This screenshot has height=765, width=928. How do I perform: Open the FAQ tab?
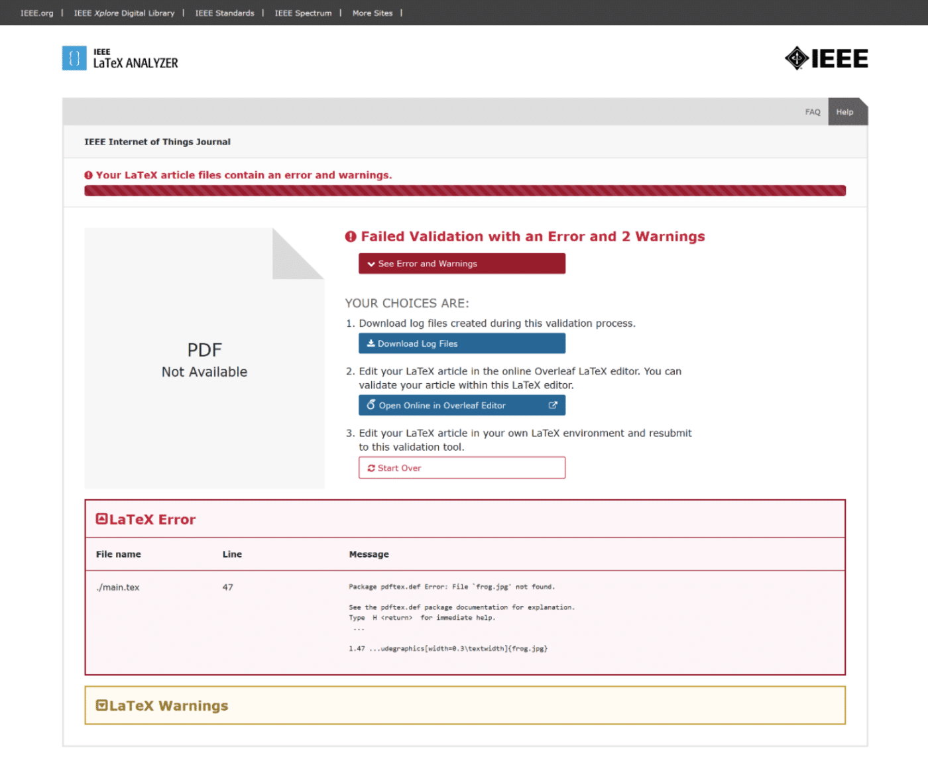tap(813, 112)
